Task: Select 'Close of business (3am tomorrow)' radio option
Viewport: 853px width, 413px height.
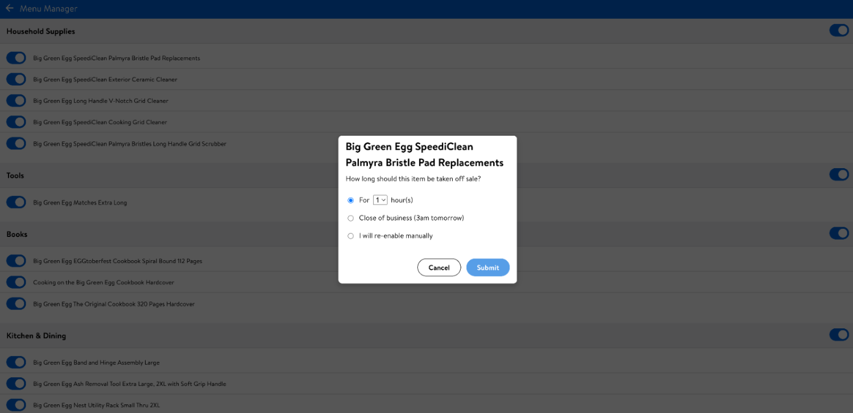Action: [x=350, y=218]
